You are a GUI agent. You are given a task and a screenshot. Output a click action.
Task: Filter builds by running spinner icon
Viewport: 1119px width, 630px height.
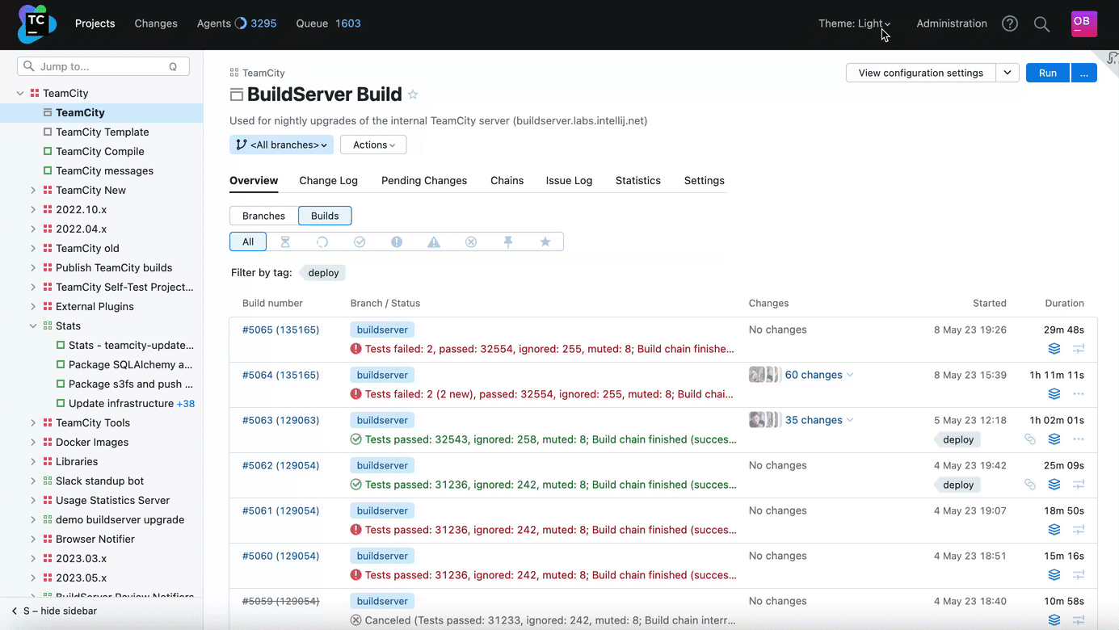pos(322,241)
